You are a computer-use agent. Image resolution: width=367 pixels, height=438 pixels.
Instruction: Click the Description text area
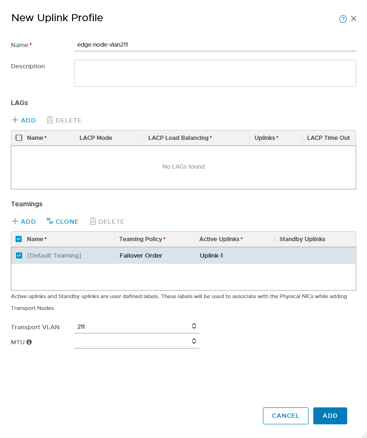pyautogui.click(x=215, y=73)
